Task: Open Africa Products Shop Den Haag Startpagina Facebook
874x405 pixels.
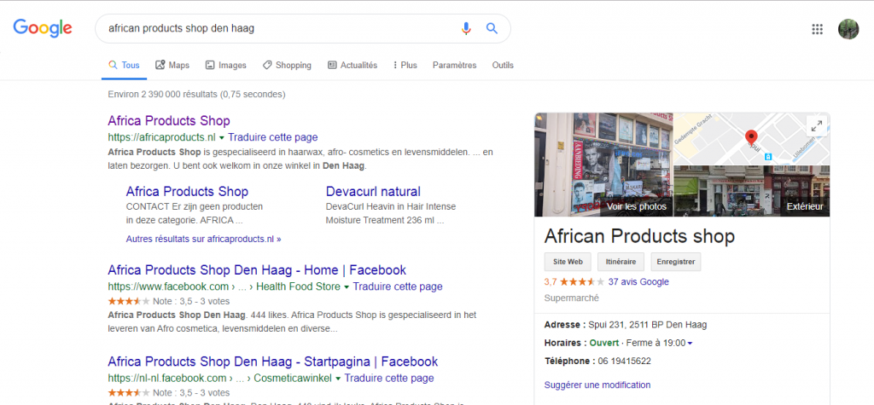Action: pos(273,361)
